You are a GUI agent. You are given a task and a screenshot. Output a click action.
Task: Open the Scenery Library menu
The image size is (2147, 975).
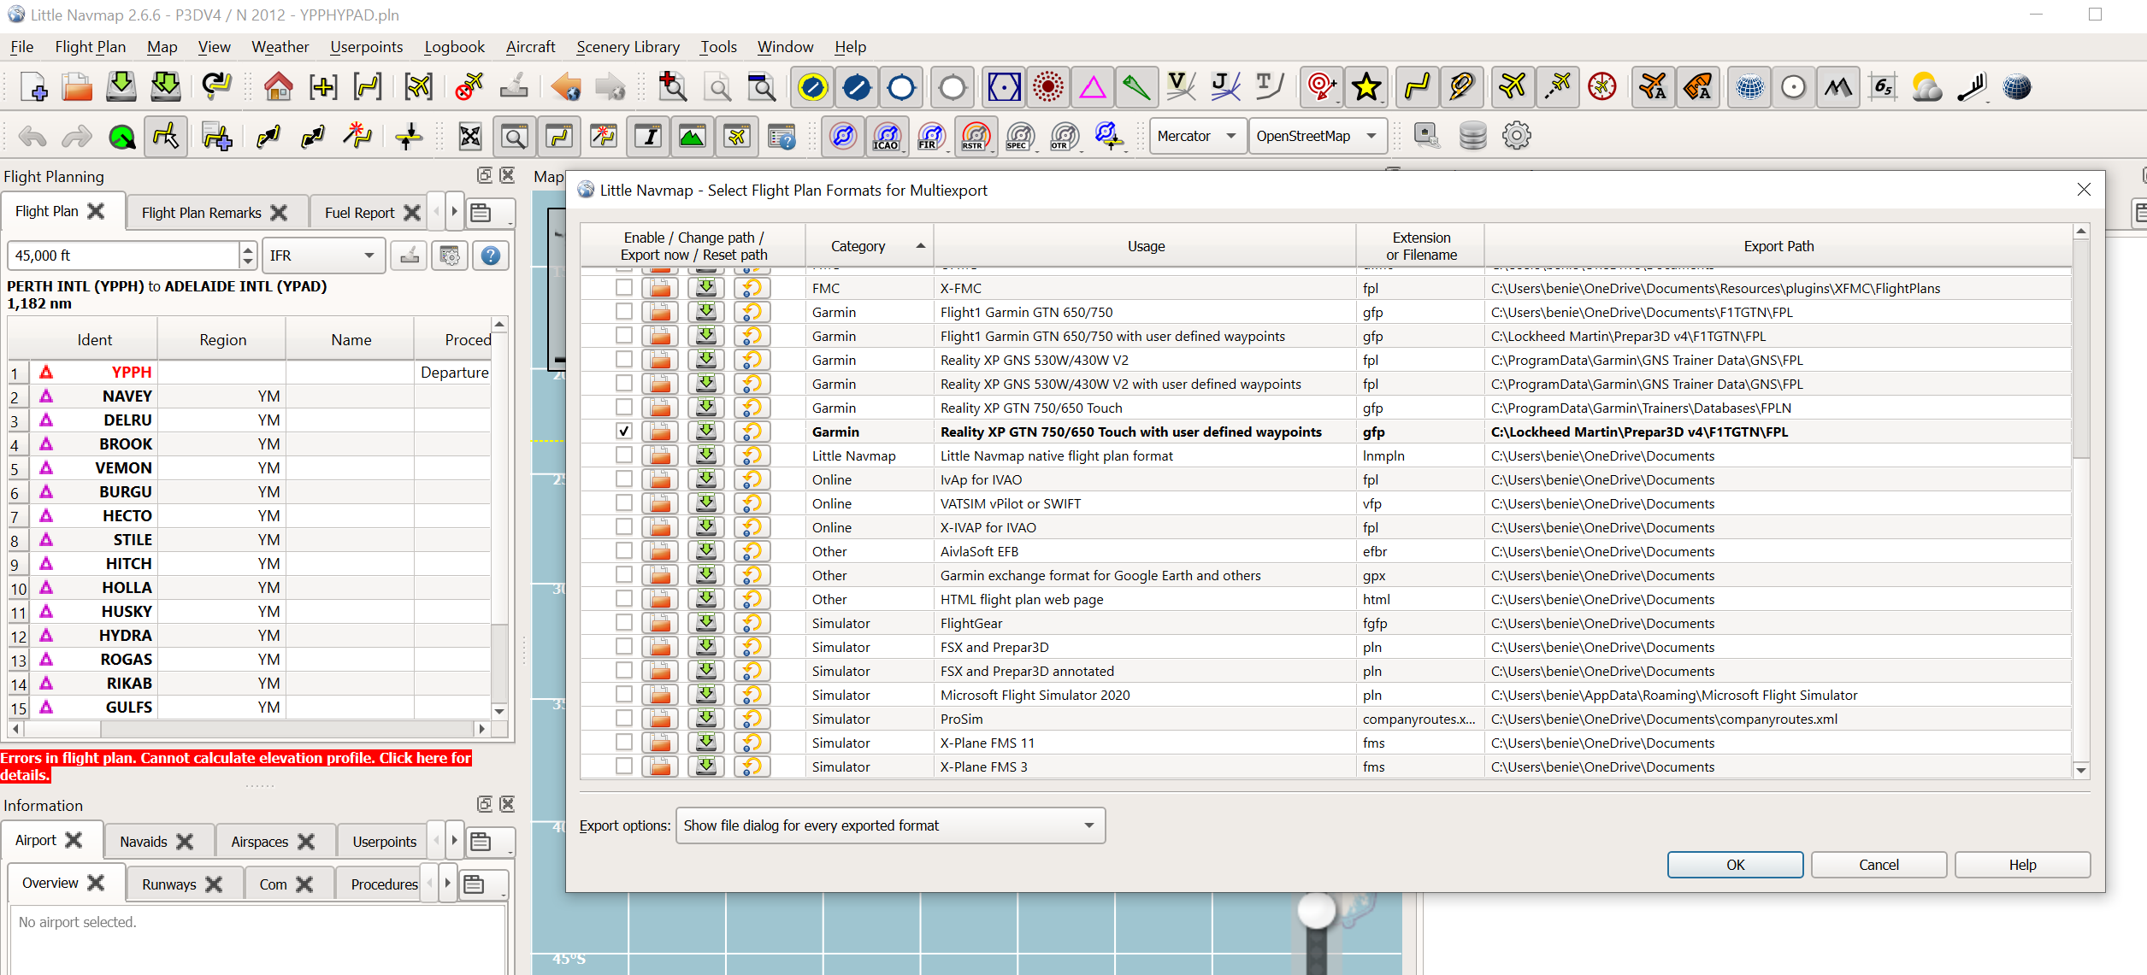[628, 47]
